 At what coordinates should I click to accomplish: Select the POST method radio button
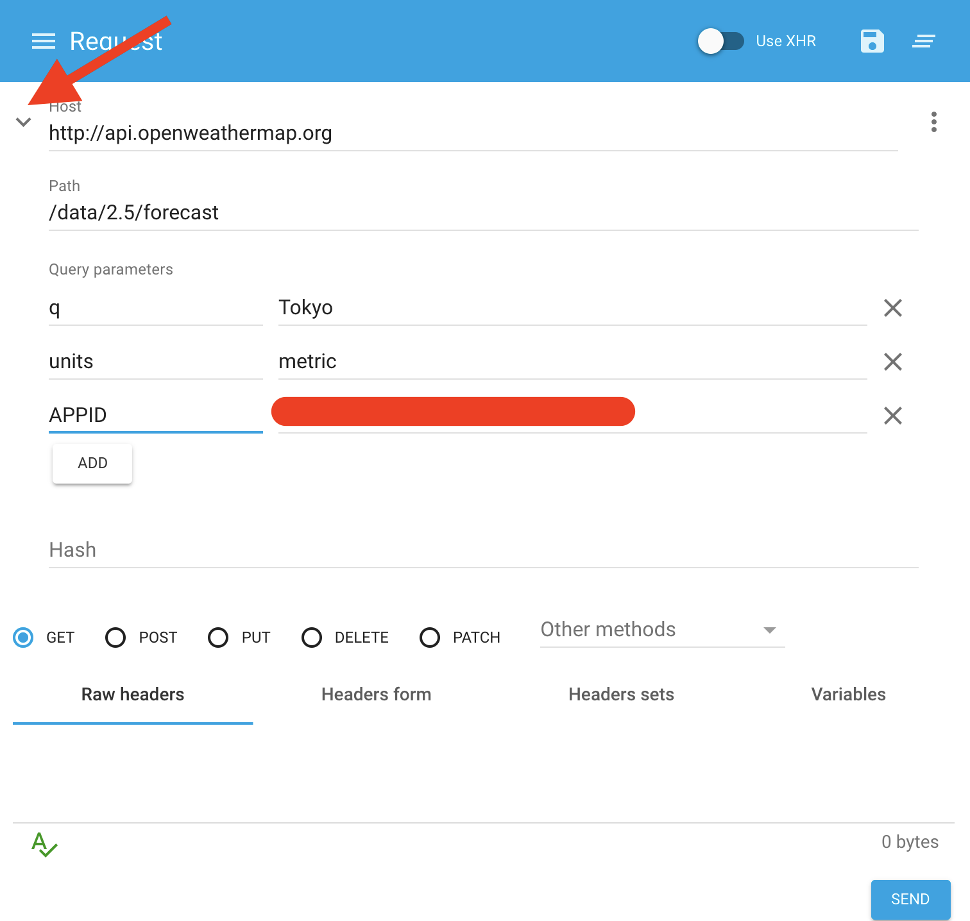[116, 638]
